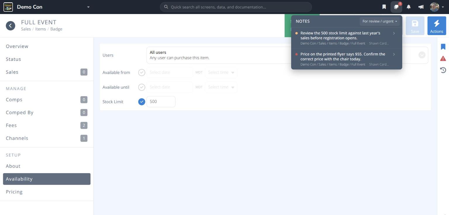Open notifications bell icon
The width and height of the screenshot is (449, 215).
409,7
